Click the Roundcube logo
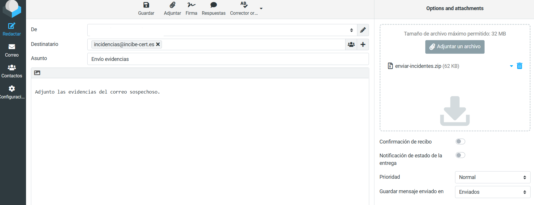Image resolution: width=534 pixels, height=205 pixels. 12,8
